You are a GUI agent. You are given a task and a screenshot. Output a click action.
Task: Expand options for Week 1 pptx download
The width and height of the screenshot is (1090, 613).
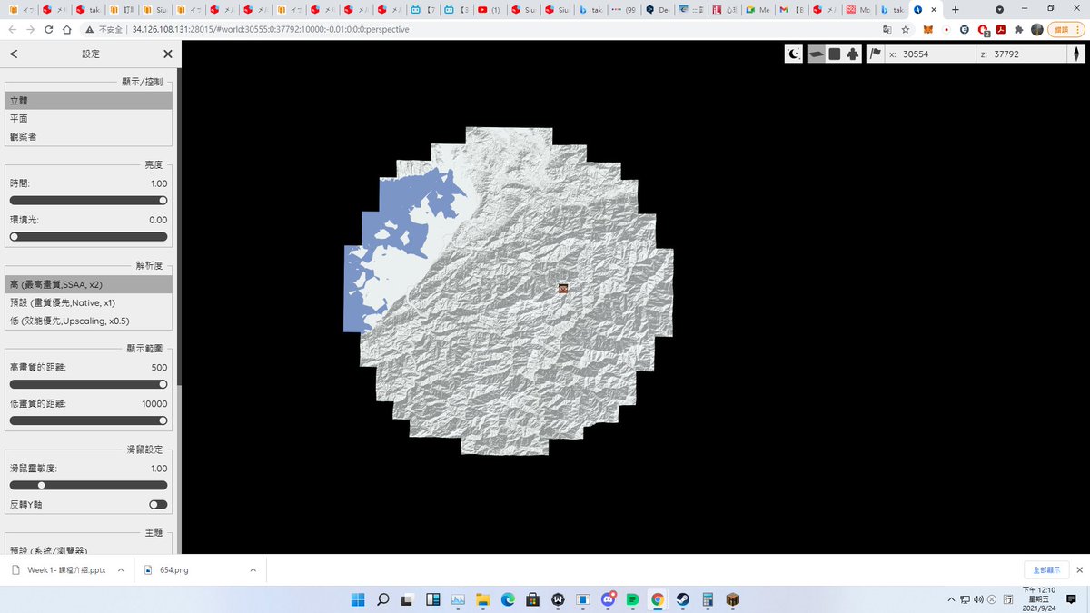pyautogui.click(x=121, y=569)
